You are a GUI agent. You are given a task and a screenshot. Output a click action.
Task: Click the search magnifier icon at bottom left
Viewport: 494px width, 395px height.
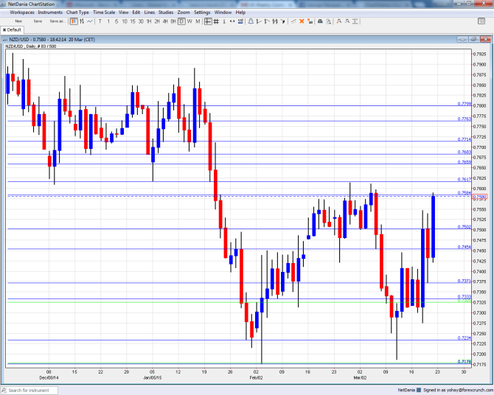tap(4, 391)
